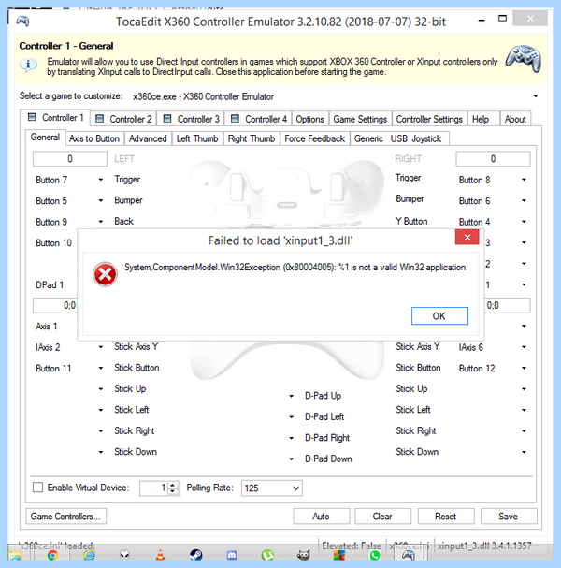The height and width of the screenshot is (568, 561).
Task: Click the Clear button
Action: point(383,517)
